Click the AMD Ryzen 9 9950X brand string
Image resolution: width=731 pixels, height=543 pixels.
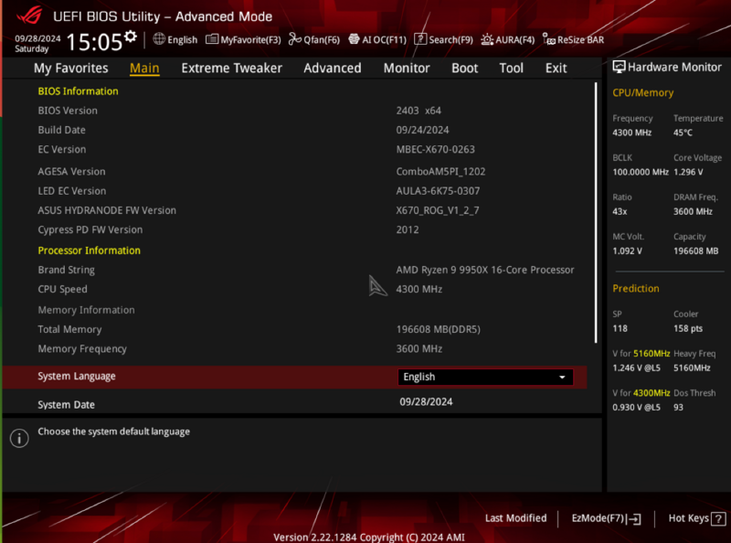pyautogui.click(x=485, y=270)
